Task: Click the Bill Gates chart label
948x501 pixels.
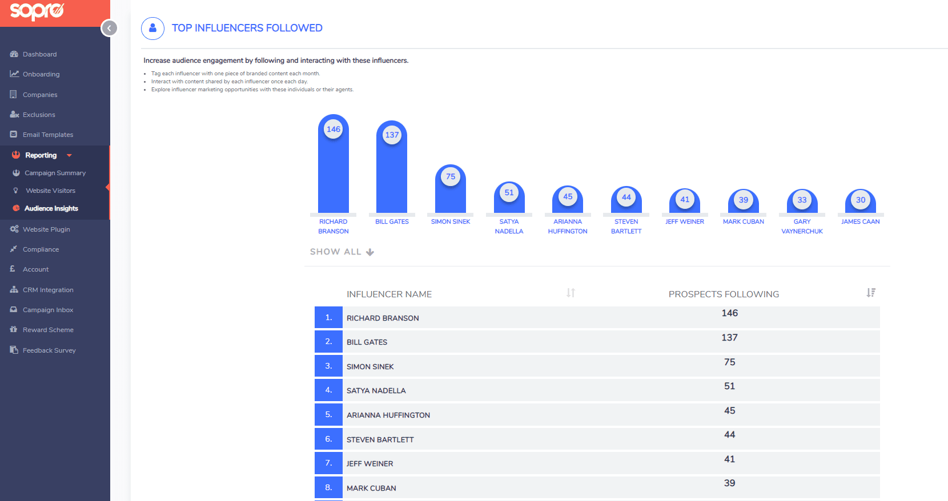Action: point(392,221)
